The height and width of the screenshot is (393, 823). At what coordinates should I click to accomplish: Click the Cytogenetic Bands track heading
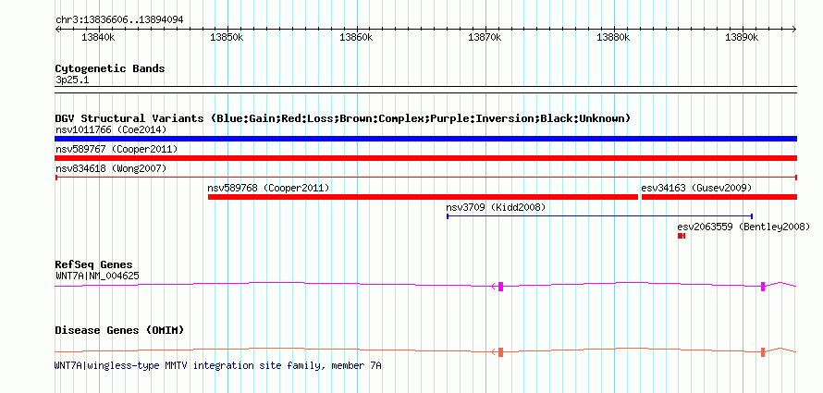(x=110, y=68)
